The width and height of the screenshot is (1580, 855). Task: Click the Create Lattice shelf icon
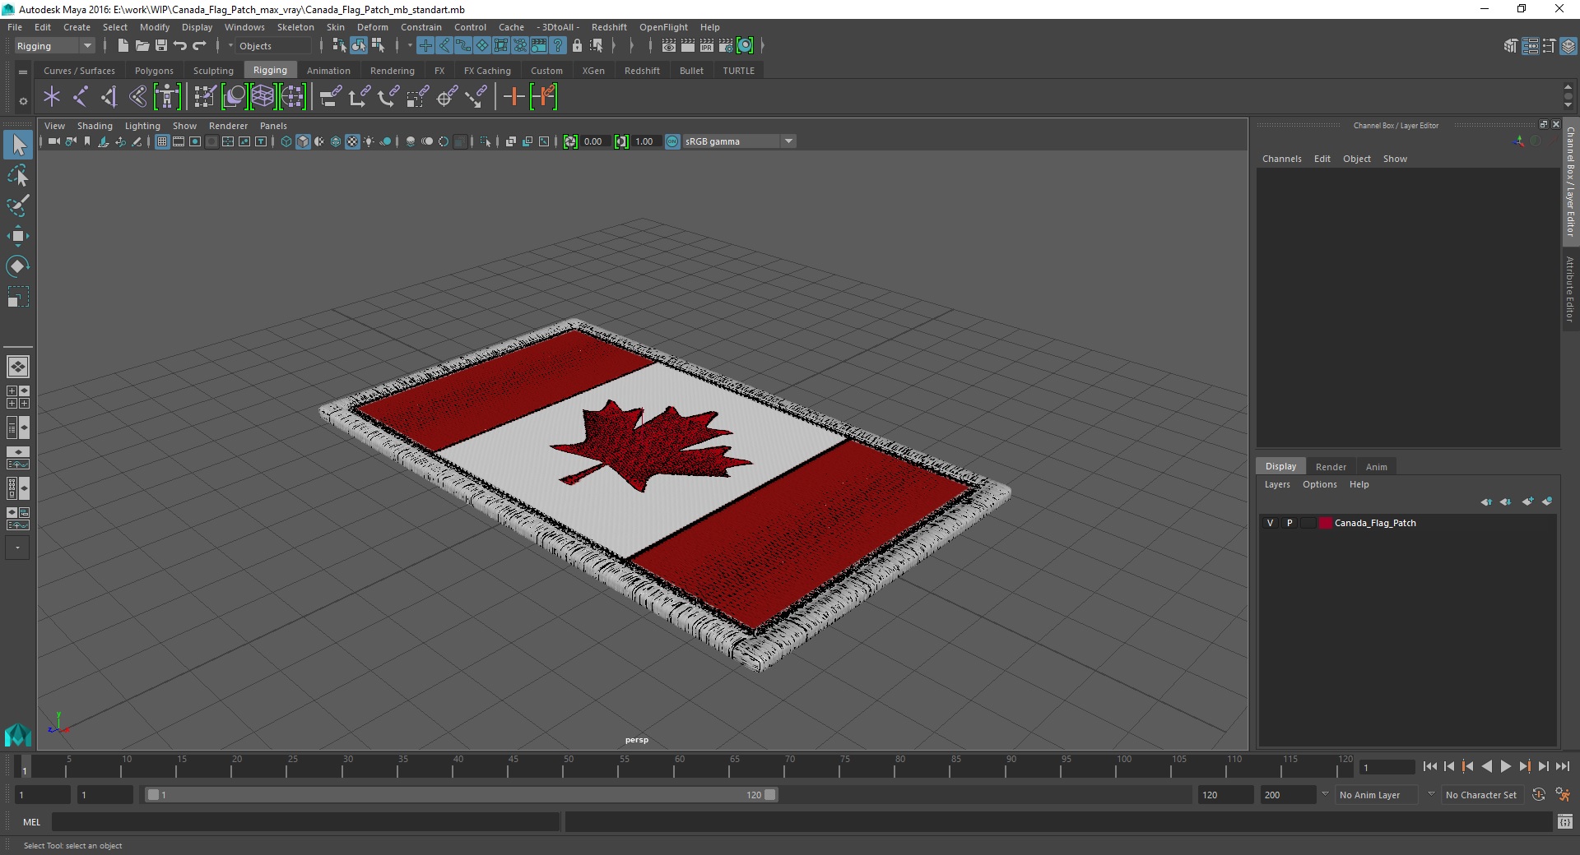pos(263,97)
